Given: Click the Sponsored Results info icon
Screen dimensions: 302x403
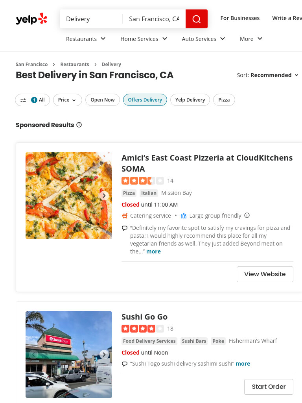Looking at the screenshot, I should 79,125.
